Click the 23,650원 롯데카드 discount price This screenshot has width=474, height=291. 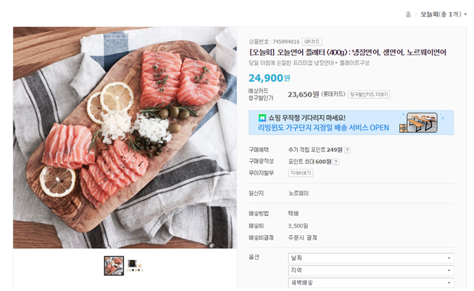click(316, 94)
